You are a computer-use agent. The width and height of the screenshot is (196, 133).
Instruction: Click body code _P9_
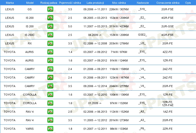pos(142,128)
